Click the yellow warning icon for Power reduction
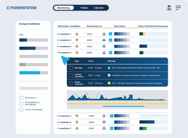Screen dimensions: 188x138 (x=109, y=83)
